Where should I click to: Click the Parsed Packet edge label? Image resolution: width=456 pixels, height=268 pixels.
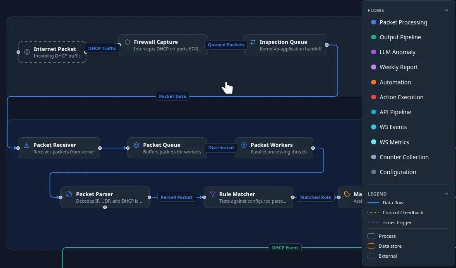coord(177,197)
